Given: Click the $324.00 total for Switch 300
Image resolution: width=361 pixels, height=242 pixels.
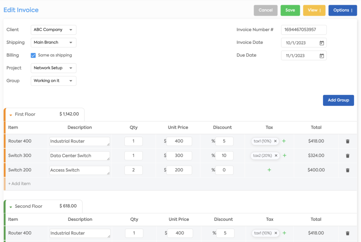Looking at the screenshot, I should [316, 156].
